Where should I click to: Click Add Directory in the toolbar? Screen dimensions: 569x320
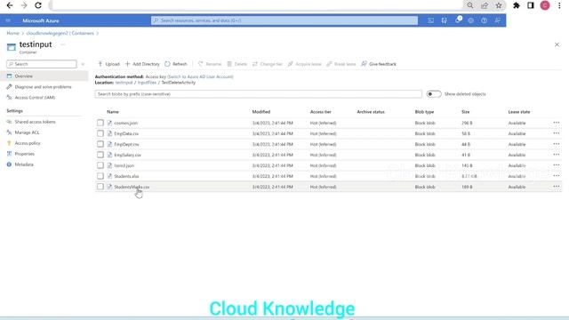(142, 64)
